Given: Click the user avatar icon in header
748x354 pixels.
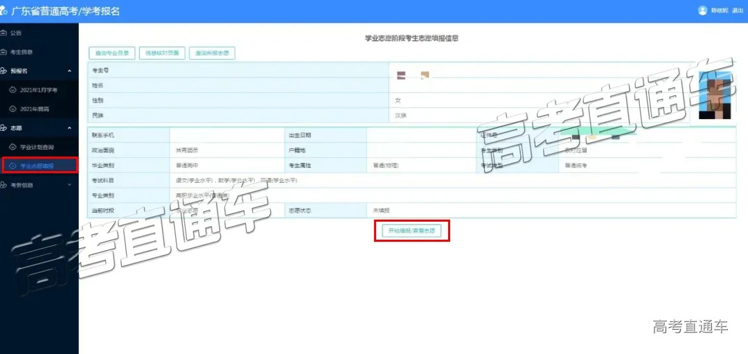Looking at the screenshot, I should tap(702, 10).
